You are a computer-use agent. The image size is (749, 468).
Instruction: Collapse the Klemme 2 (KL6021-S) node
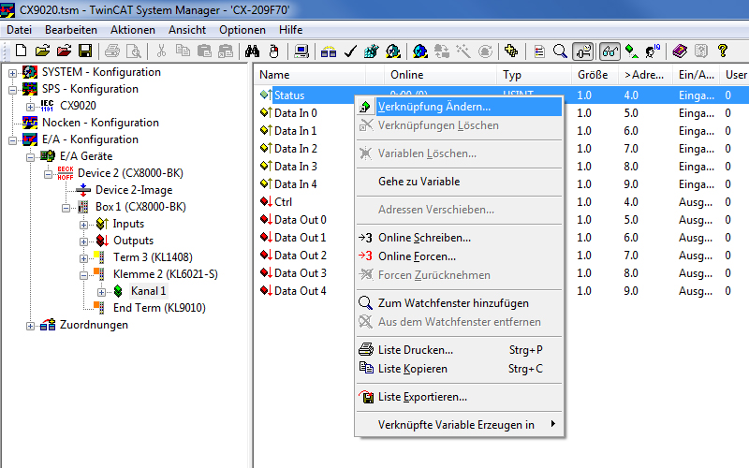[83, 275]
